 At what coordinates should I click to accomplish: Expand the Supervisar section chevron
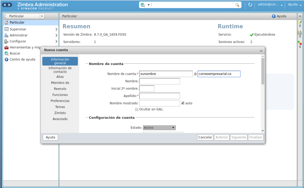[x=56, y=29]
